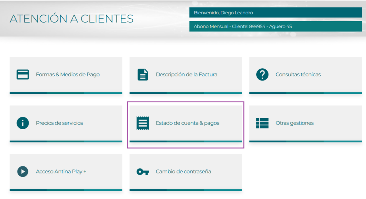Click the document icon for Descripción de la Factura

point(143,74)
